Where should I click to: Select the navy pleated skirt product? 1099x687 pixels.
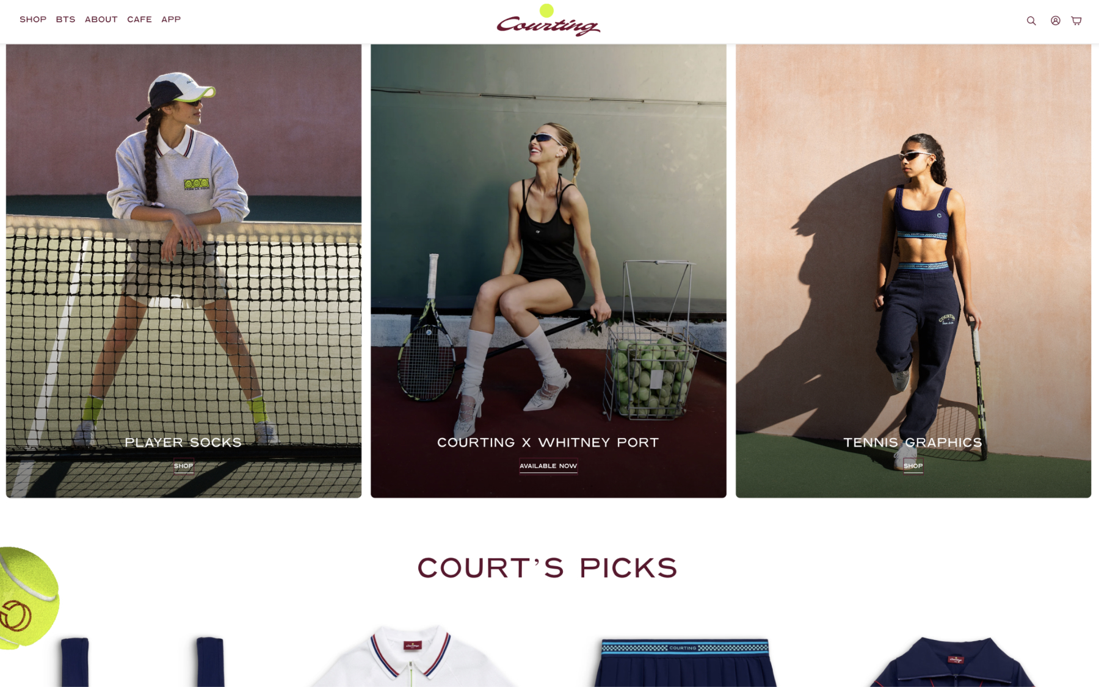[x=685, y=663]
